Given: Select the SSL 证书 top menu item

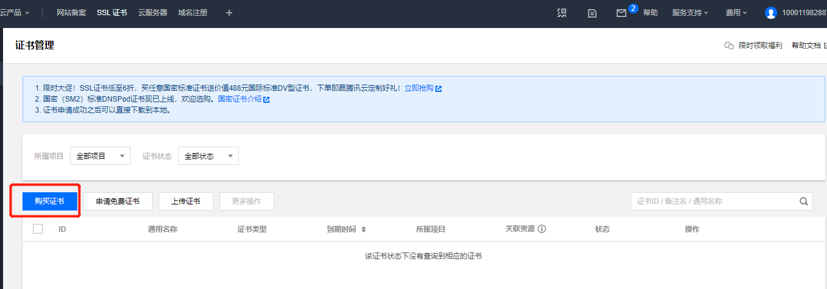Looking at the screenshot, I should [112, 12].
